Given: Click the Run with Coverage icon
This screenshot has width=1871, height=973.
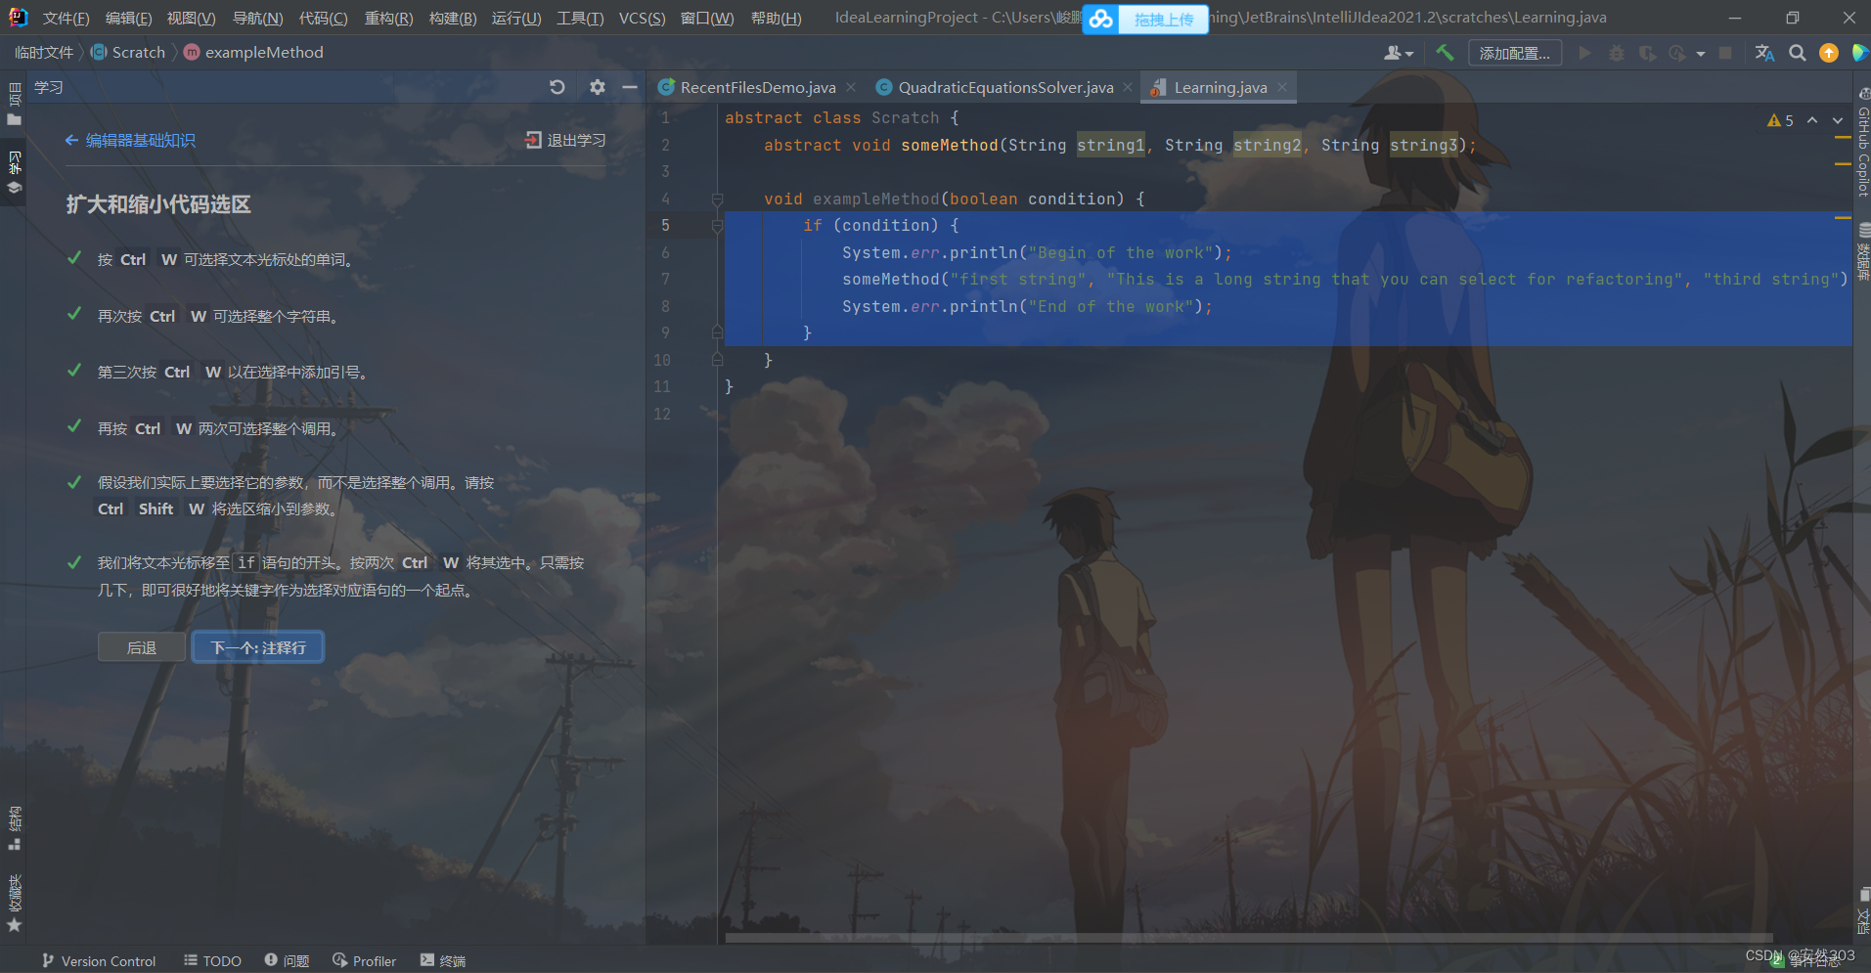Looking at the screenshot, I should coord(1647,53).
